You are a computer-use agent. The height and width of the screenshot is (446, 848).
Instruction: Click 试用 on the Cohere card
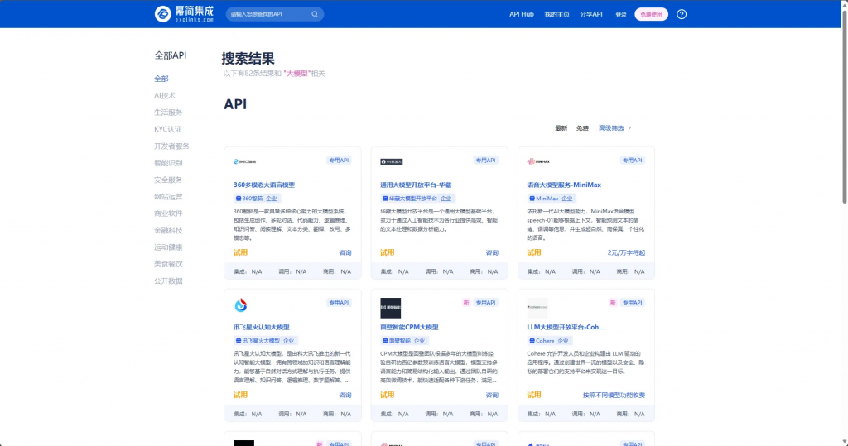(534, 395)
